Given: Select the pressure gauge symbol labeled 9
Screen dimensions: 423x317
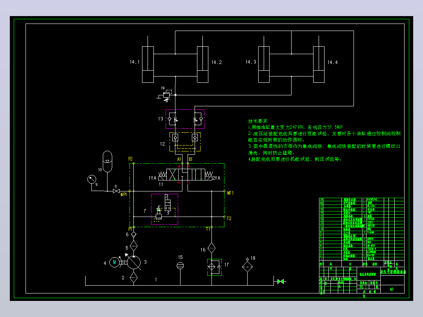Looking at the screenshot, I should pyautogui.click(x=92, y=179).
